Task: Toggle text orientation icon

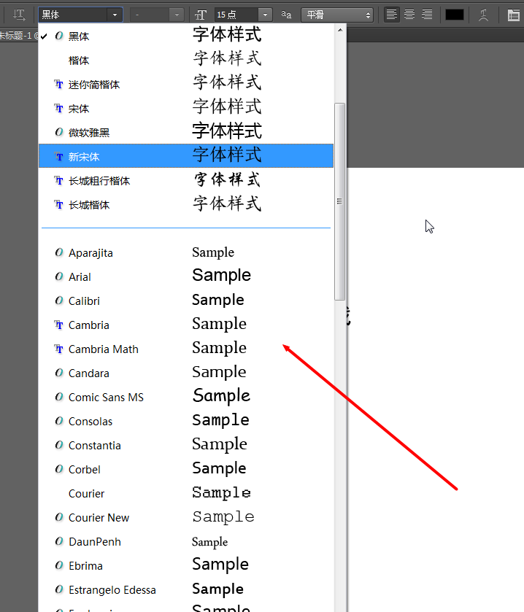Action: coord(19,15)
